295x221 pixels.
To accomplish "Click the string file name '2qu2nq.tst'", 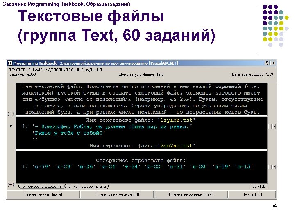I will (x=176, y=146).
